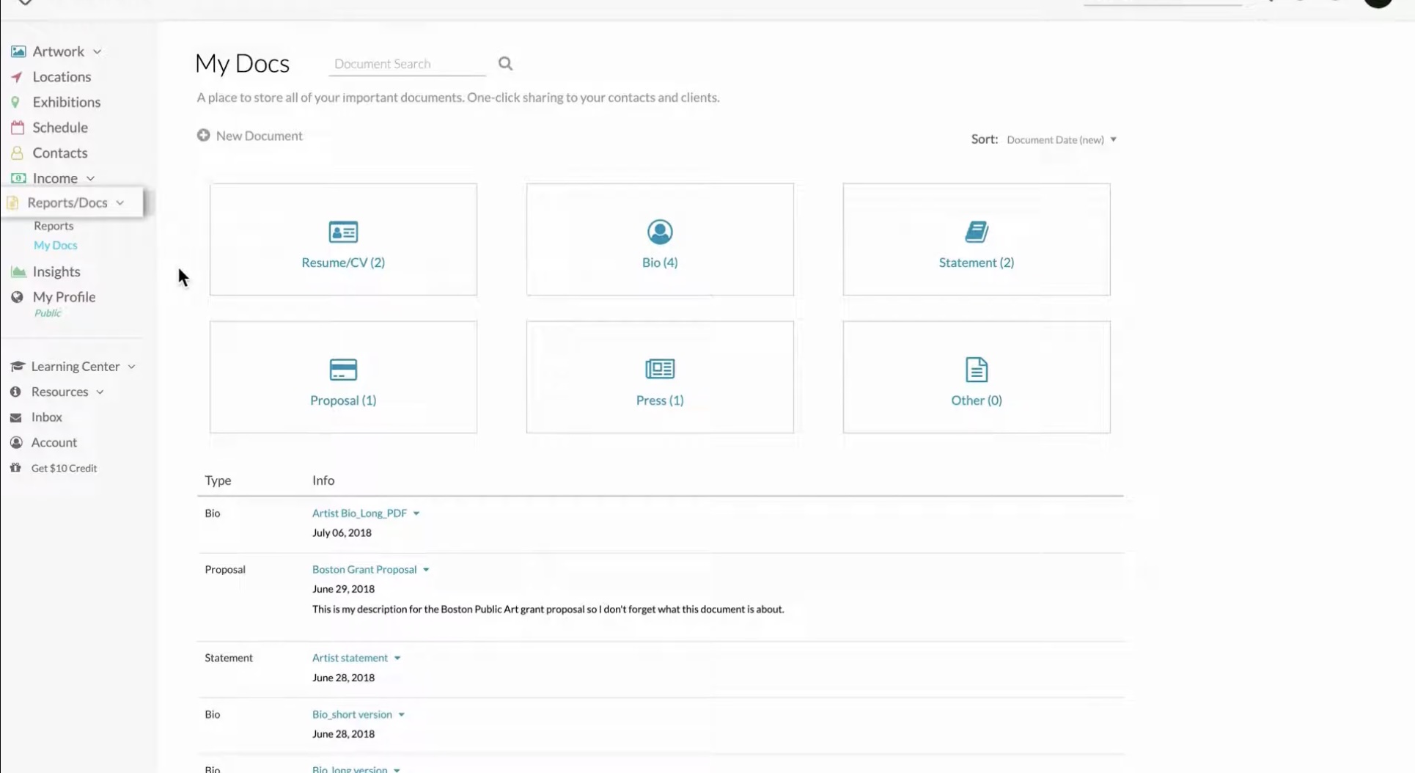Viewport: 1415px width, 773px height.
Task: Click the Inbox envelope icon
Action: click(15, 417)
